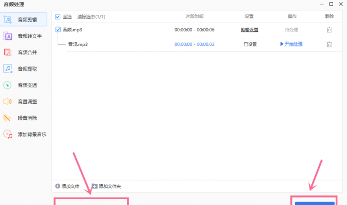This screenshot has height=205, width=347.
Task: Toggle the 全选 select-all checkbox
Action: tap(58, 17)
